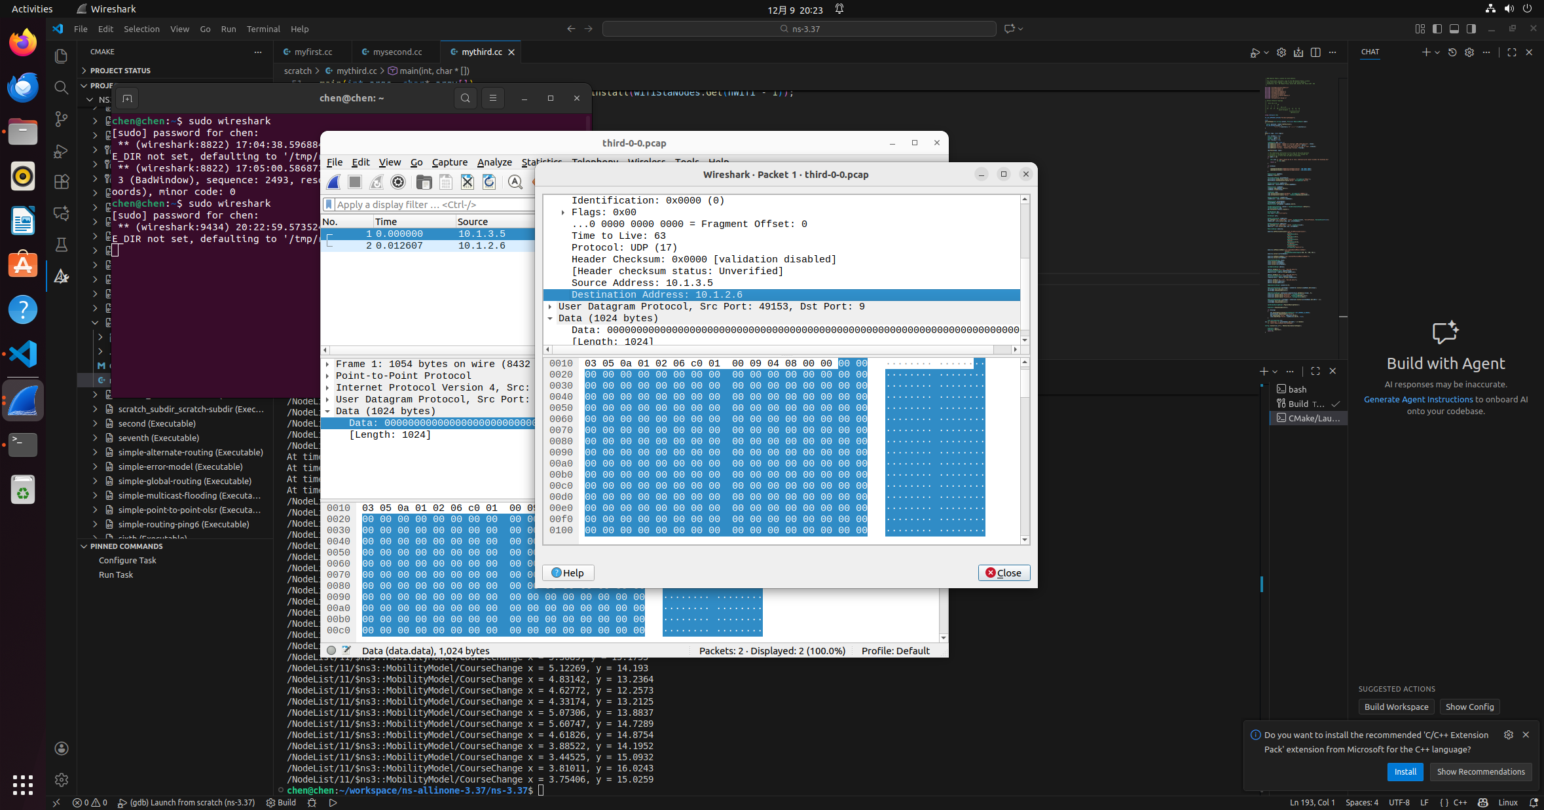Toggle the secondary side bar layout button
The height and width of the screenshot is (810, 1544).
[x=1471, y=29]
